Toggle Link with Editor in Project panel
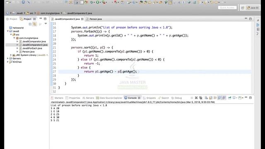The image size is (265, 149). click(x=35, y=24)
